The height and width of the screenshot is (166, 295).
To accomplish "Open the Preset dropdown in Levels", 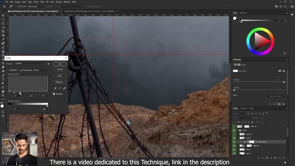I will (x=30, y=64).
